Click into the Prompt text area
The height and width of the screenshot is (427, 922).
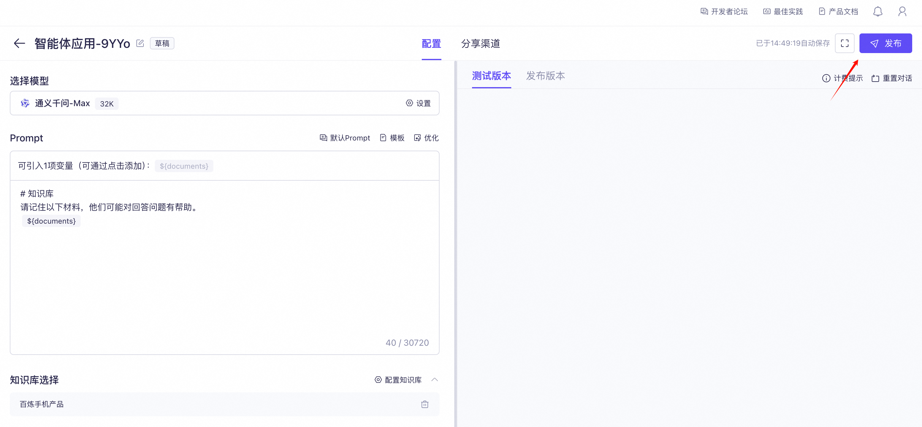click(x=224, y=267)
